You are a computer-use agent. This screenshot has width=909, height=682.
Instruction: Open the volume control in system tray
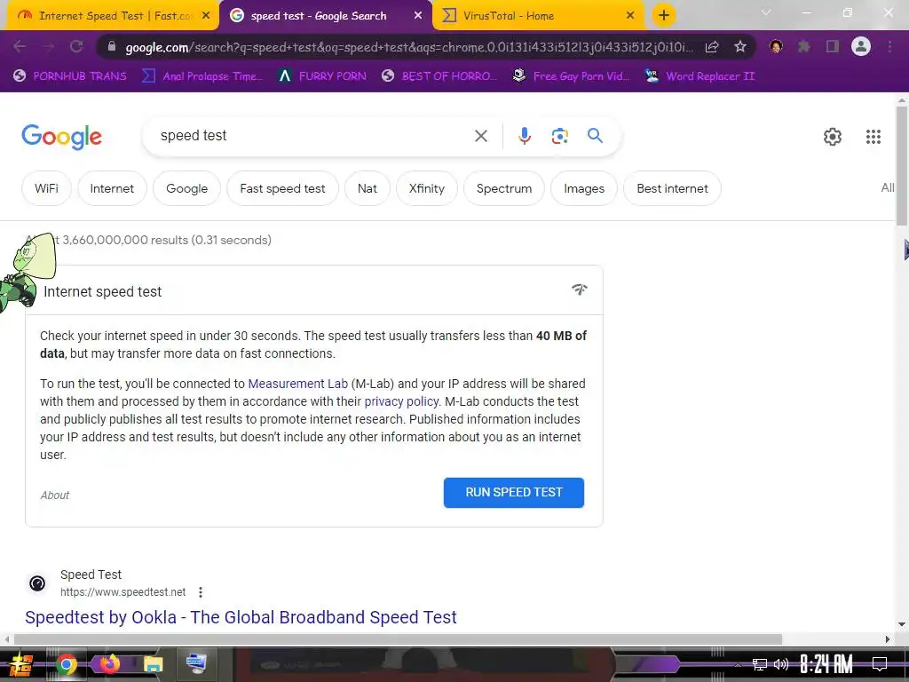[781, 664]
